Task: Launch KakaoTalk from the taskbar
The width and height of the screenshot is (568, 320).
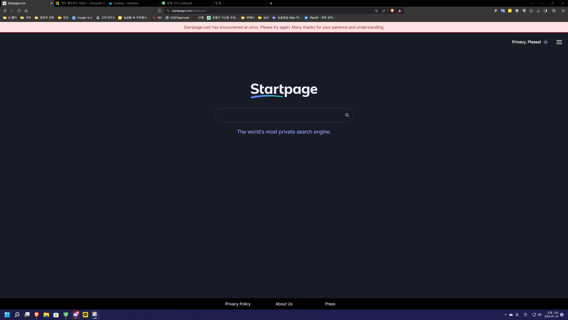Action: (85, 315)
